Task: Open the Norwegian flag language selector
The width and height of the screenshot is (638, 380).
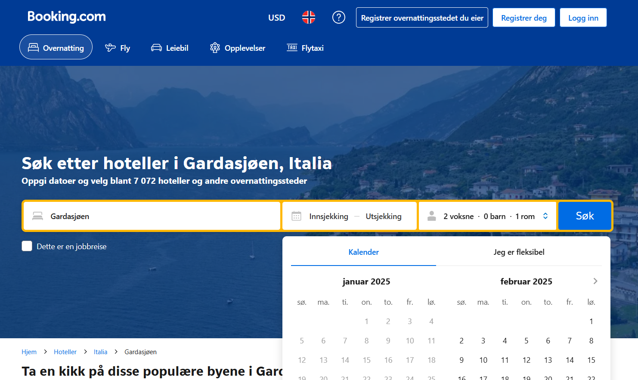Action: 308,18
